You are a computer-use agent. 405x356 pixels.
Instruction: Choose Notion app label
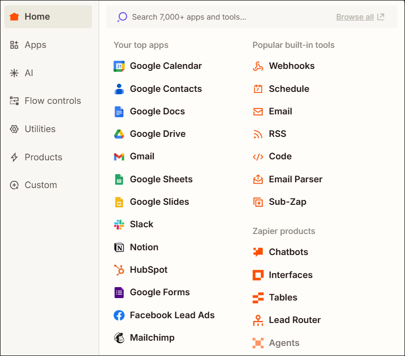(144, 247)
